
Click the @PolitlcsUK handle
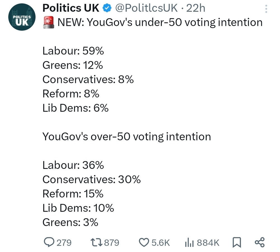pos(146,8)
